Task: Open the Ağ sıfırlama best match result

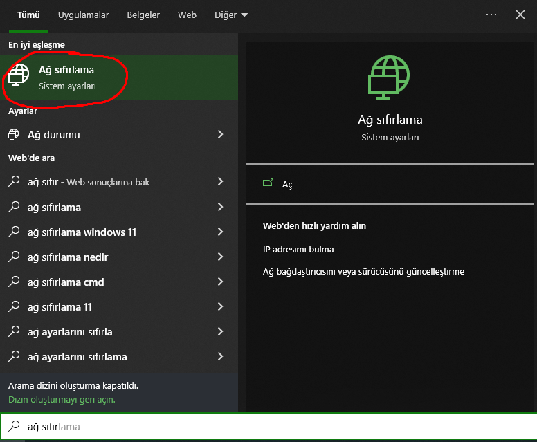Action: 119,77
